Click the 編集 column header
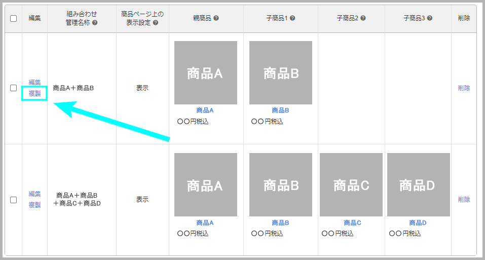This screenshot has height=260, width=485. click(x=34, y=18)
